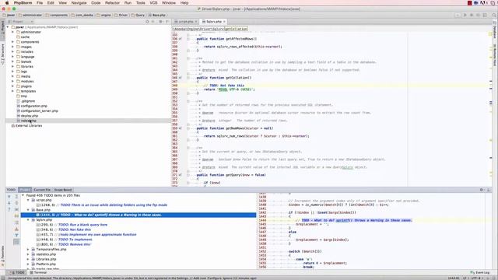Expand the templates folder
The height and width of the screenshot is (280, 498).
point(12,91)
